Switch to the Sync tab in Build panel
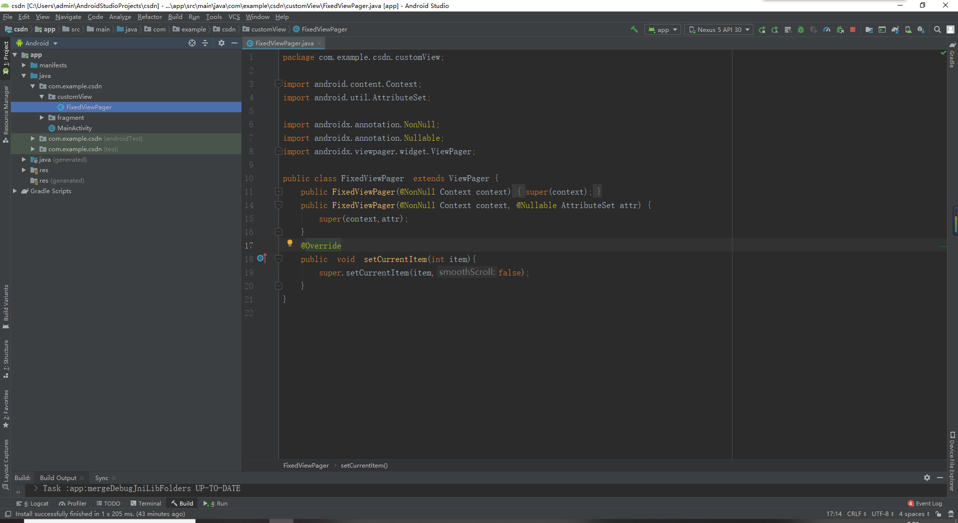958x523 pixels. pos(101,478)
